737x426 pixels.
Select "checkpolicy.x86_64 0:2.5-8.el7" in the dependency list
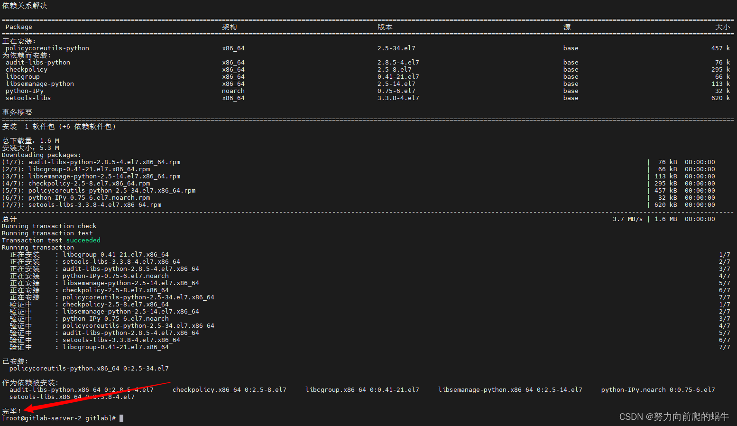pos(230,390)
